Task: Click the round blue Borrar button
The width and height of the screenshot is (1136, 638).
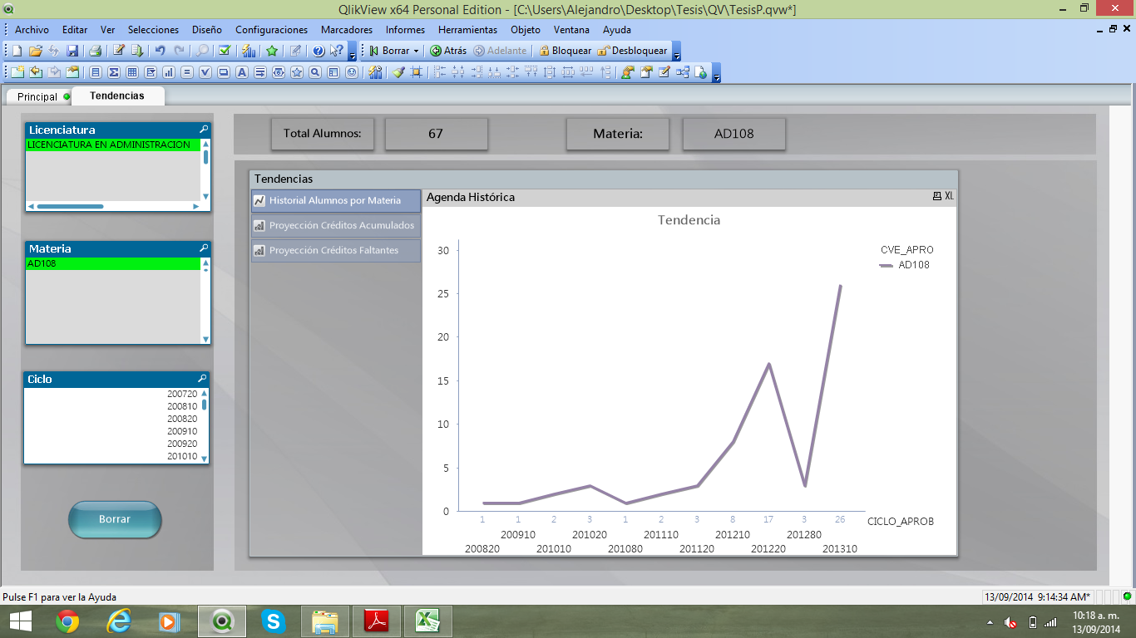Action: point(115,519)
